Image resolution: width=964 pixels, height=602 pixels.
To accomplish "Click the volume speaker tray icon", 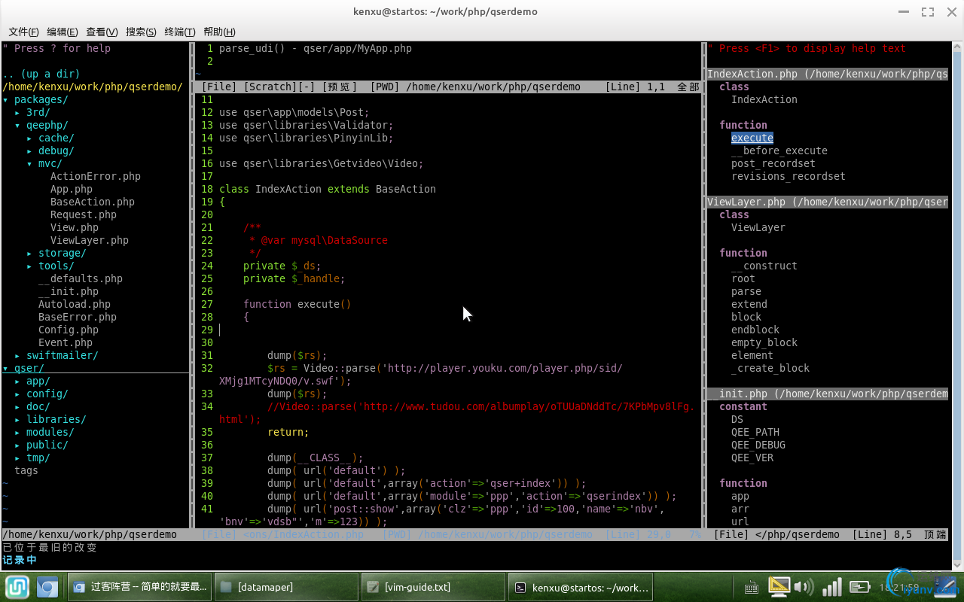I will 803,587.
